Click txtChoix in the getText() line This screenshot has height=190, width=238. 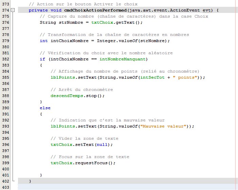102,22
